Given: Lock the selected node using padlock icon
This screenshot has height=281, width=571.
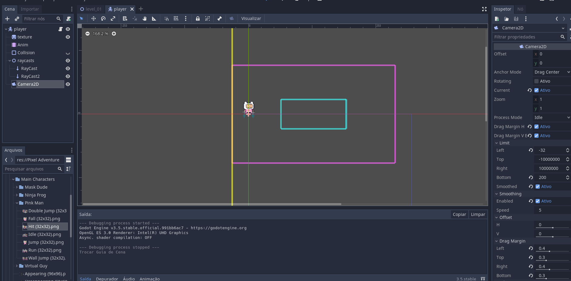Looking at the screenshot, I should click(x=198, y=18).
